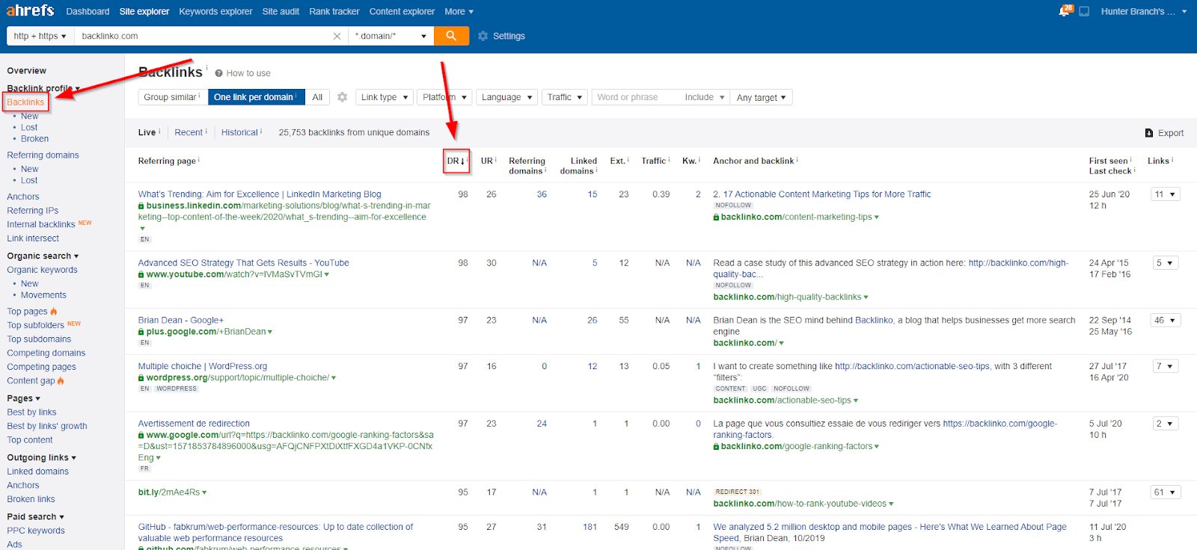This screenshot has height=550, width=1197.
Task: Open the Language filter dropdown
Action: [507, 97]
